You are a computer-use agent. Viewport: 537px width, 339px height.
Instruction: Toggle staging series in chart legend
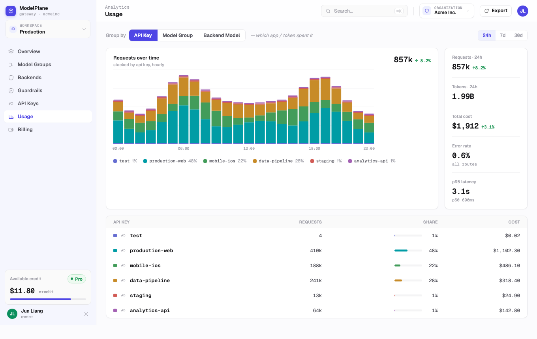[326, 161]
